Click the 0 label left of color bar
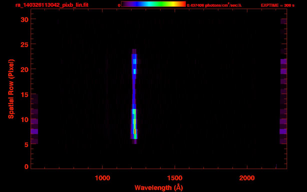 (119, 5)
